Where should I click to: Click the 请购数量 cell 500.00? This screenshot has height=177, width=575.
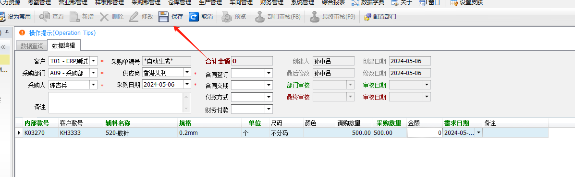354,133
